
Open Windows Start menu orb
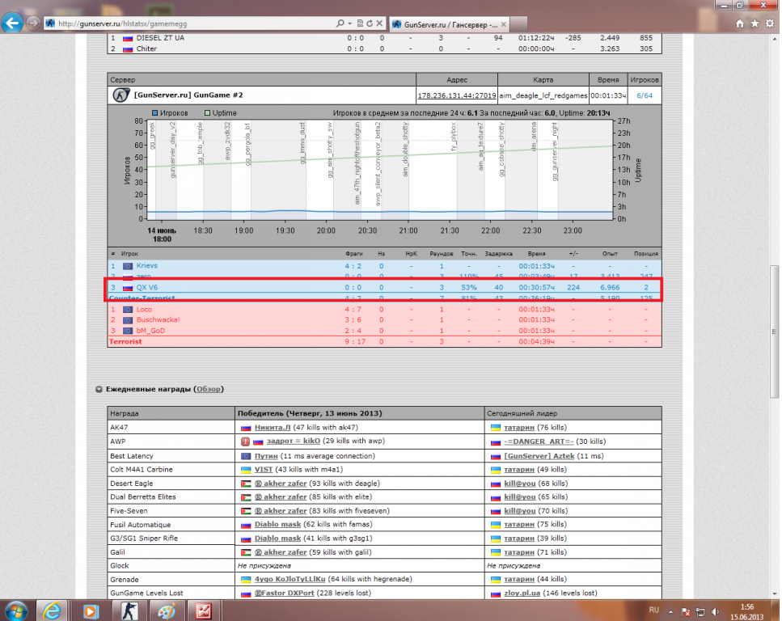tap(16, 610)
